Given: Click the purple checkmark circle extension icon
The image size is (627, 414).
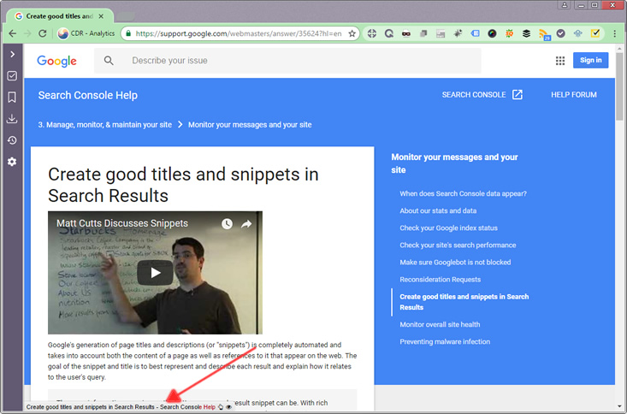Looking at the screenshot, I should (x=560, y=33).
